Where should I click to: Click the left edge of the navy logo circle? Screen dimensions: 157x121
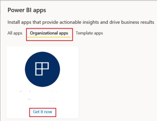pos(26,69)
